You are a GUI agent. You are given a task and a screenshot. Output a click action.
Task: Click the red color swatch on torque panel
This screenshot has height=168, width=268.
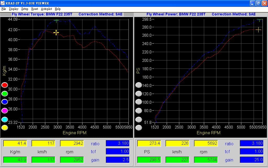point(4,85)
